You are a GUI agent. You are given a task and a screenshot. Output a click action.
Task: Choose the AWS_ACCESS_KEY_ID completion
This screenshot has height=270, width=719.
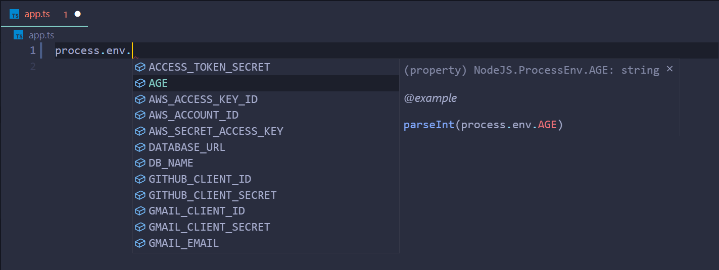(x=203, y=99)
